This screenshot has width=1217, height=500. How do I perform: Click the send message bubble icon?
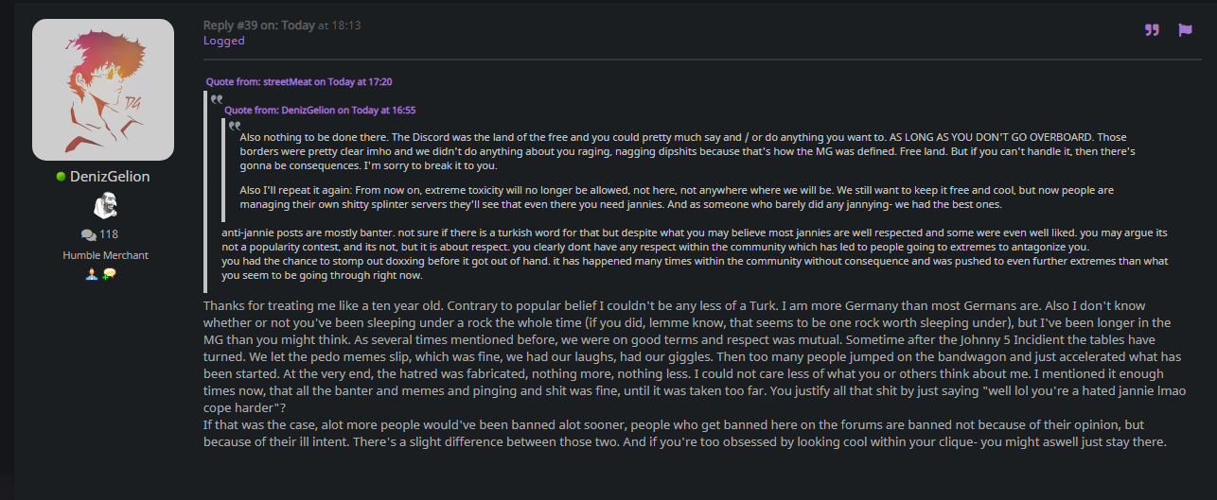click(x=109, y=274)
